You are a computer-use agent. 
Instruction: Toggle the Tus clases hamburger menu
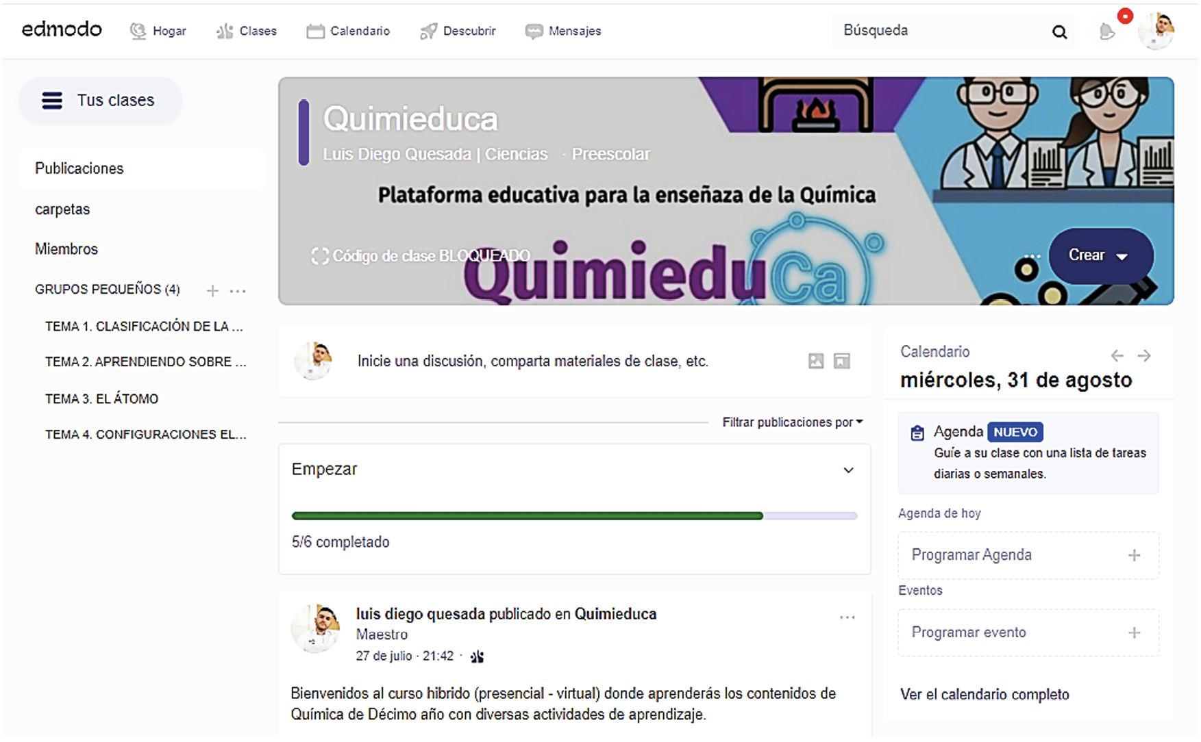click(52, 101)
